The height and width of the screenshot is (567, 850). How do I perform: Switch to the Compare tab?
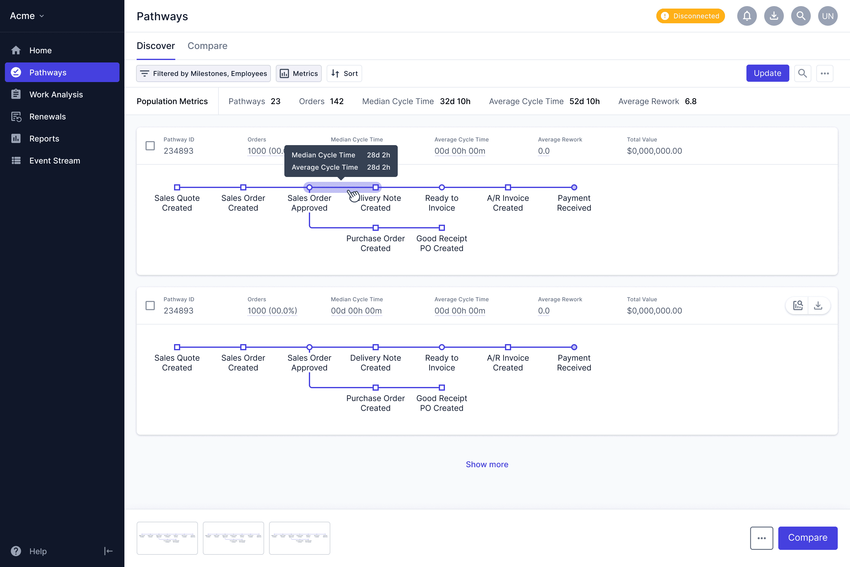pyautogui.click(x=207, y=46)
